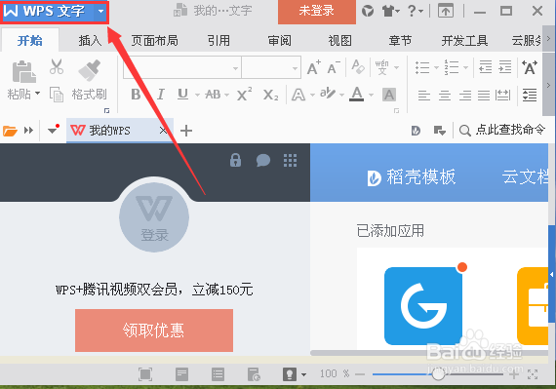Open the apps grid icon
556x389 pixels.
[290, 161]
